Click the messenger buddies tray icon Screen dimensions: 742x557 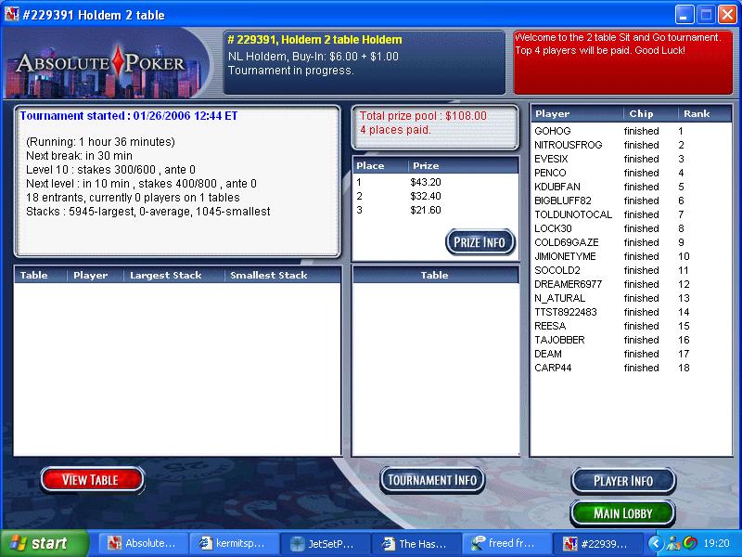pyautogui.click(x=673, y=543)
